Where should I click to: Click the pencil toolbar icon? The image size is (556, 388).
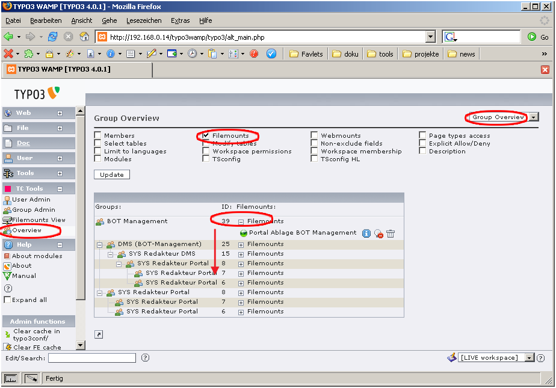pos(152,54)
